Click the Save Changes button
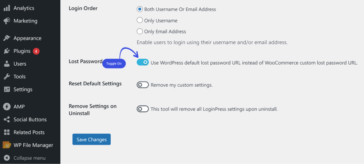The width and height of the screenshot is (364, 164). pyautogui.click(x=91, y=139)
